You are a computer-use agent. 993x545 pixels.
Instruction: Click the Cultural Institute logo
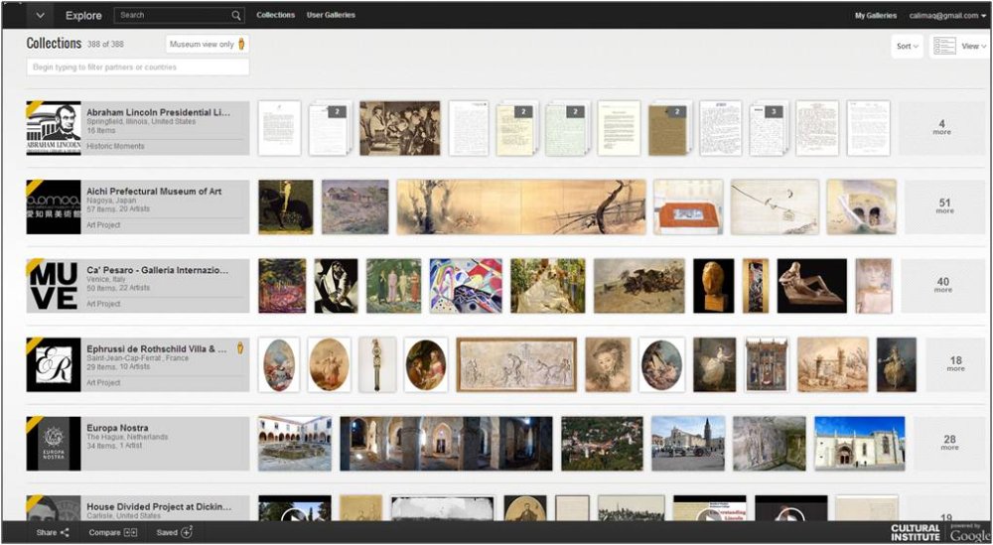[x=916, y=532]
